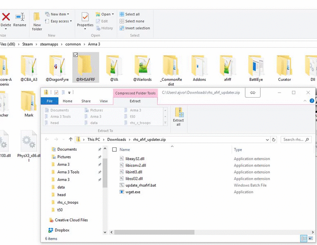Screen dimensions: 317x245
Task: Select the PhysX3_x86.dll file icon
Action: (x=29, y=142)
